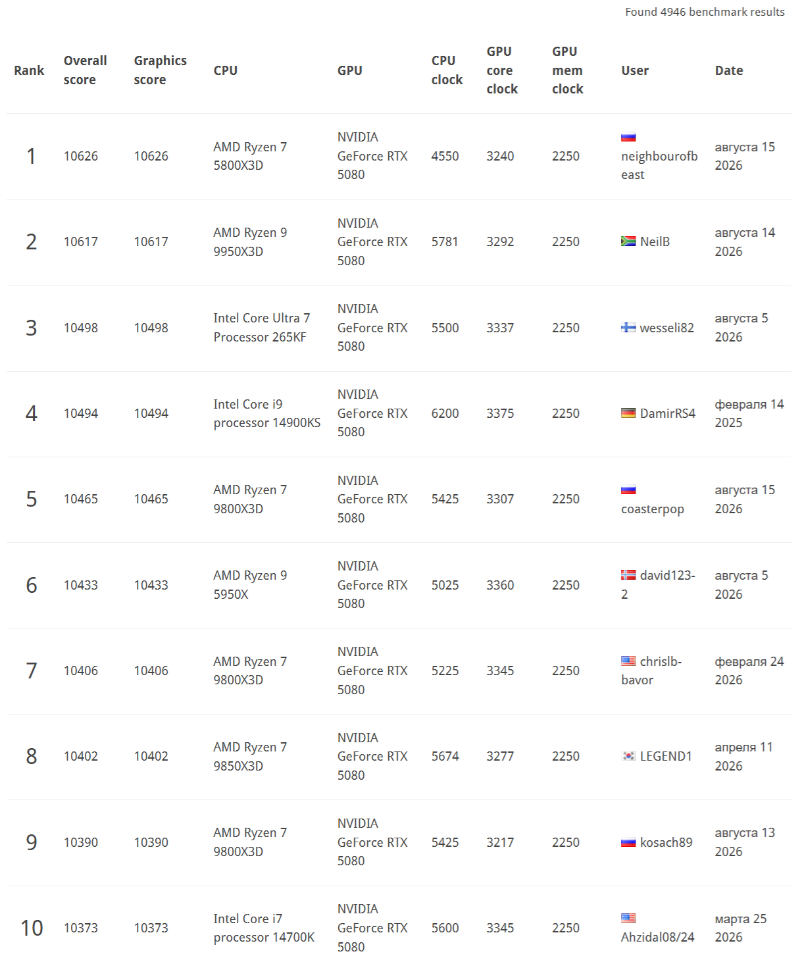Click Norwegian flag beside david123-2
This screenshot has width=802, height=962.
pyautogui.click(x=628, y=575)
